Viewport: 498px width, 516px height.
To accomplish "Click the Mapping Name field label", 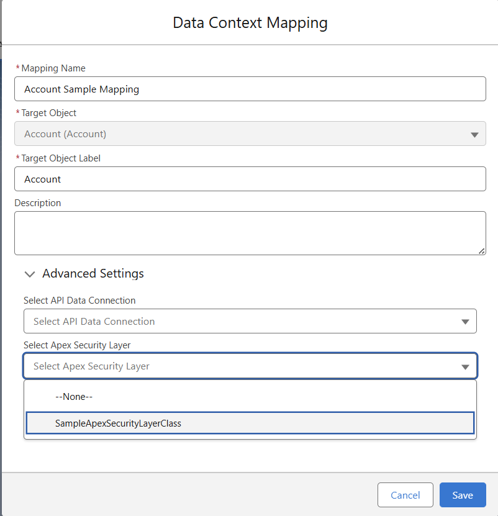I will click(53, 68).
